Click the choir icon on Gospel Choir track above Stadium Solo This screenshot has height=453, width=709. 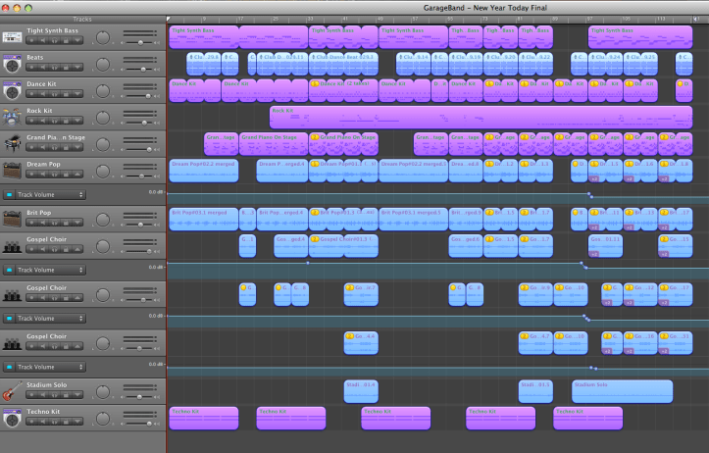point(12,343)
